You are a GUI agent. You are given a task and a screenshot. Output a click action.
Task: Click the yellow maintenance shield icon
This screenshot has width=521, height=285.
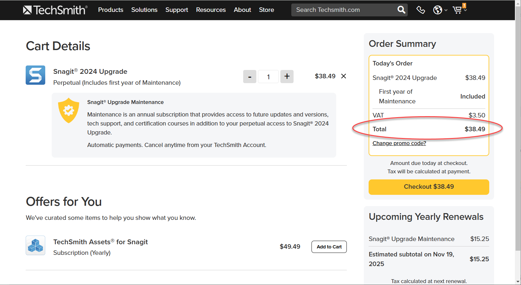click(69, 110)
